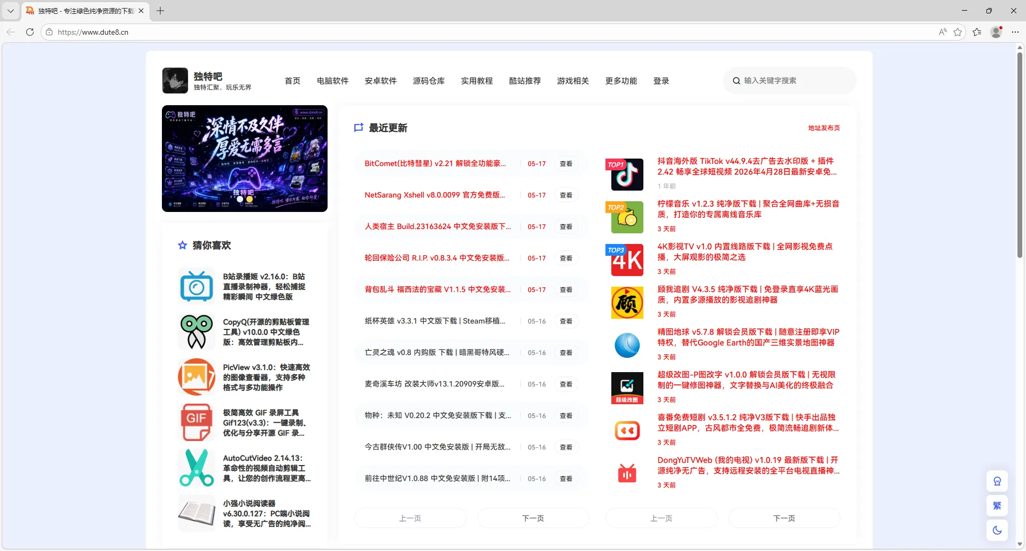Open the 柠檬音乐 lemon app icon

[627, 217]
